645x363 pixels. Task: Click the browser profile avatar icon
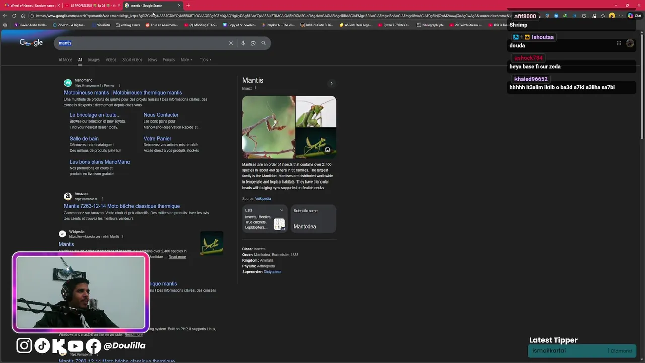tap(612, 16)
